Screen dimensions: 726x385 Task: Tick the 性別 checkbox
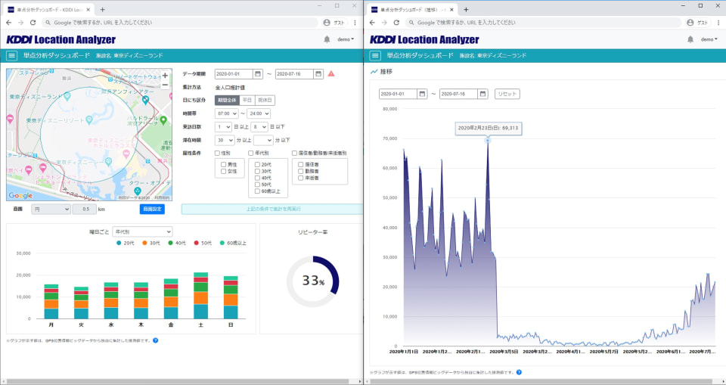pyautogui.click(x=217, y=154)
